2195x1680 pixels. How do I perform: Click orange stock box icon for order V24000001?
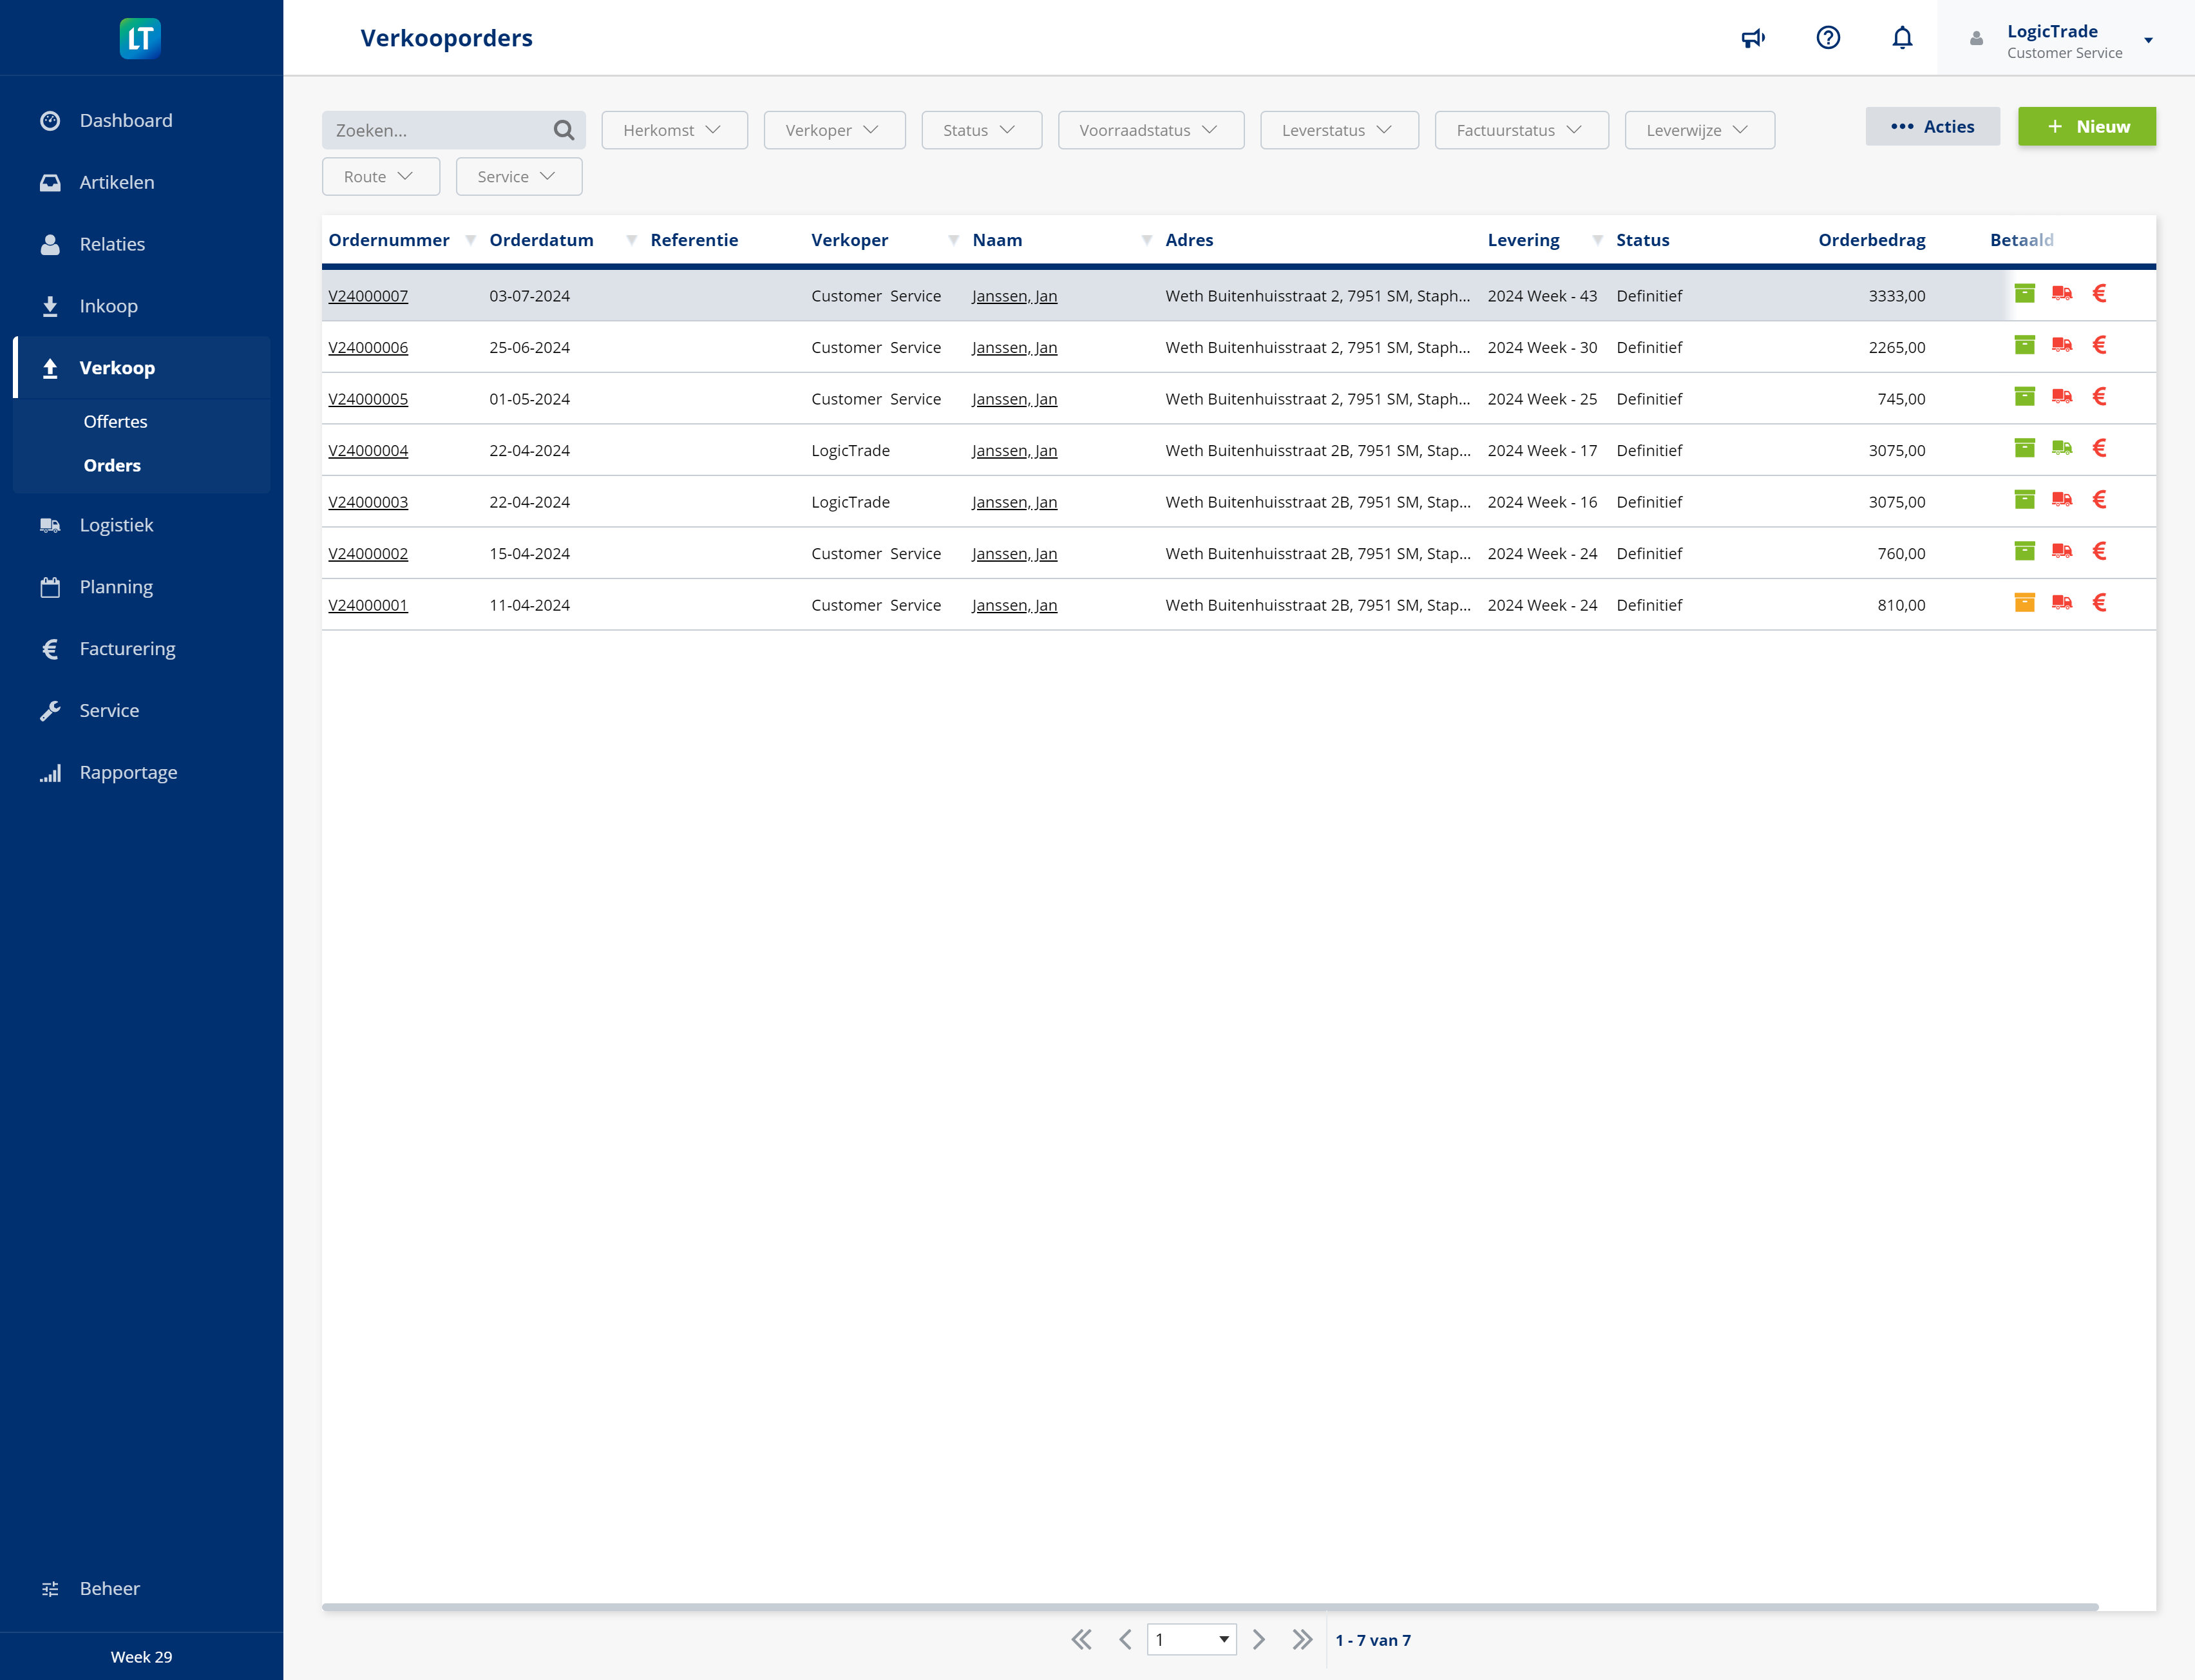tap(2025, 602)
